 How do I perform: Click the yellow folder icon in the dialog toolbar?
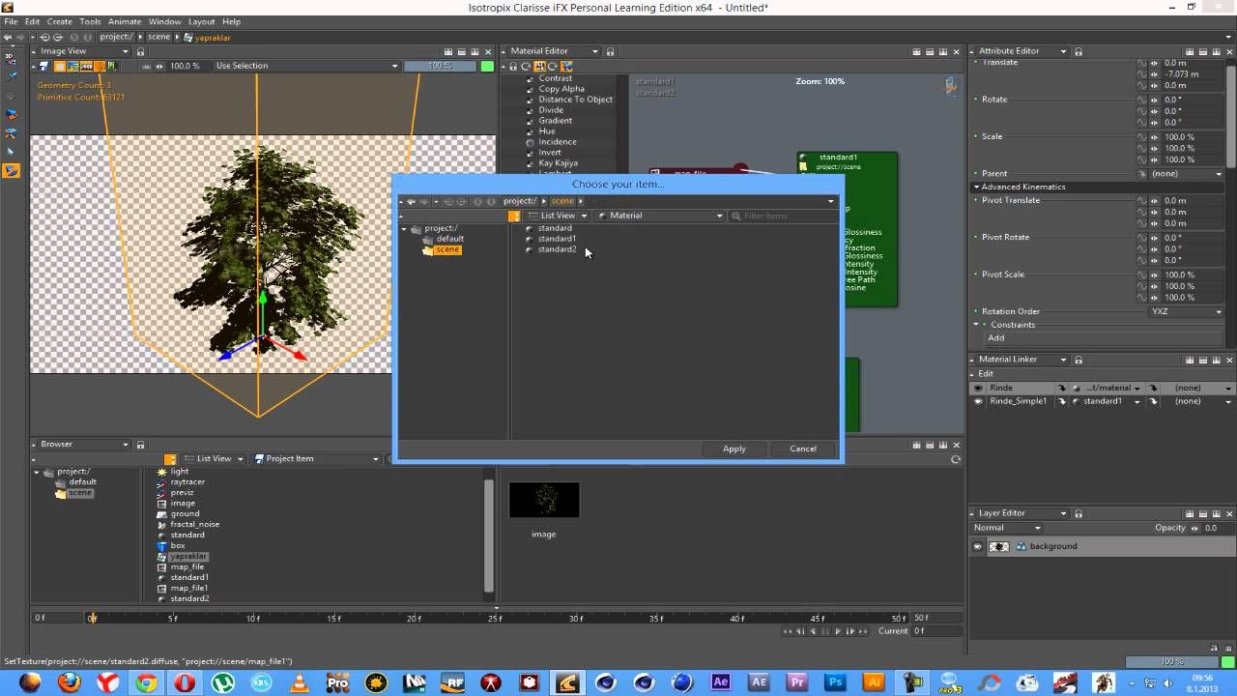(514, 216)
